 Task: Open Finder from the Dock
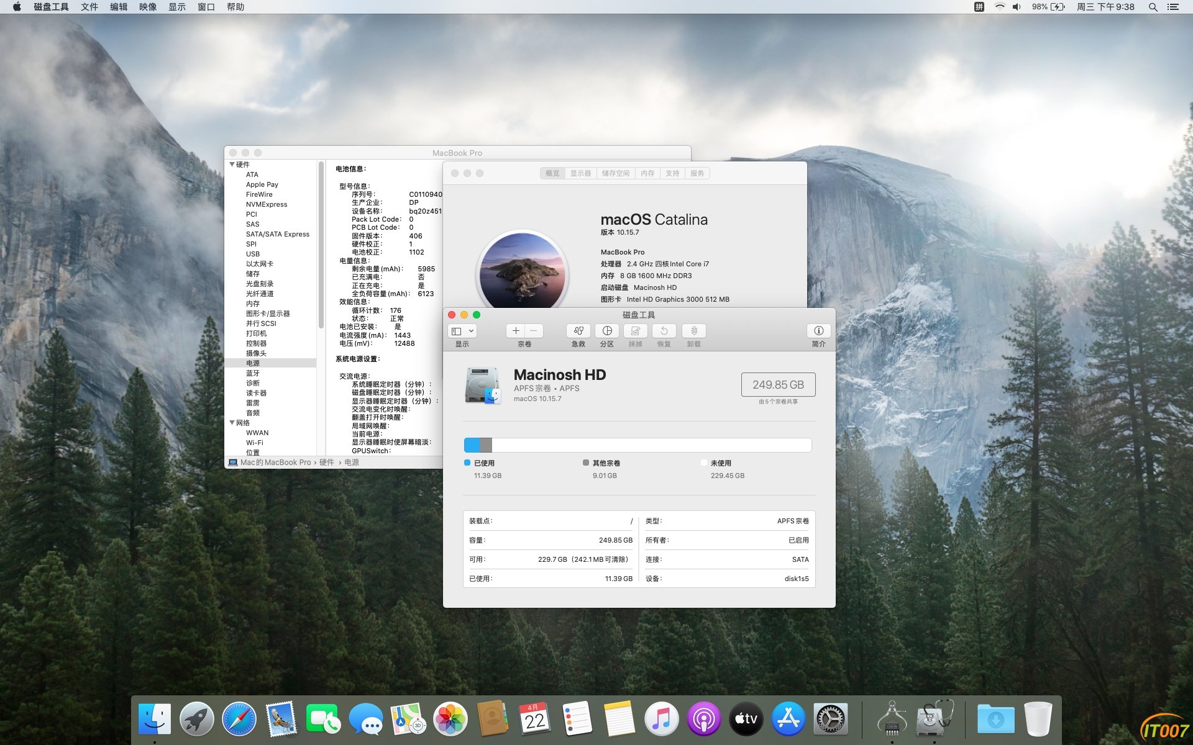[x=154, y=720]
